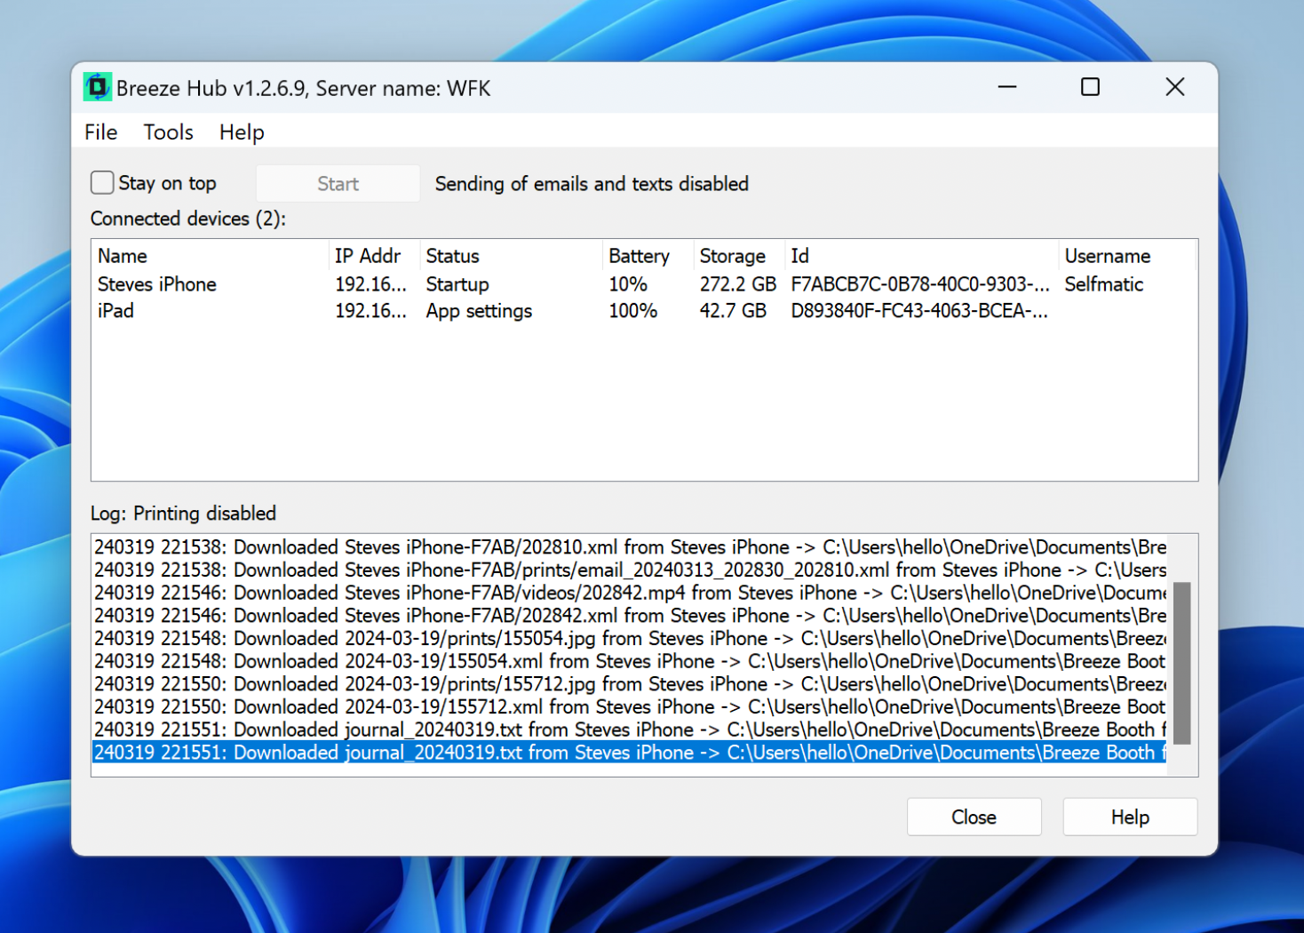1304x933 pixels.
Task: Select the Steves iPhone device row
Action: click(157, 284)
